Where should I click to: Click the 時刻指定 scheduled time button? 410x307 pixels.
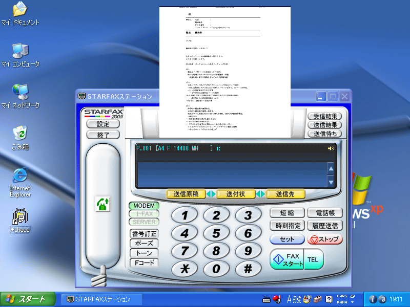click(x=287, y=226)
